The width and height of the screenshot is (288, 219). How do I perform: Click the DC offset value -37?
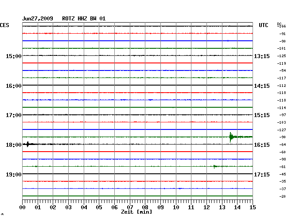(283, 189)
